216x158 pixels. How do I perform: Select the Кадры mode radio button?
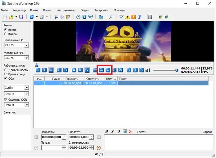click(x=5, y=34)
